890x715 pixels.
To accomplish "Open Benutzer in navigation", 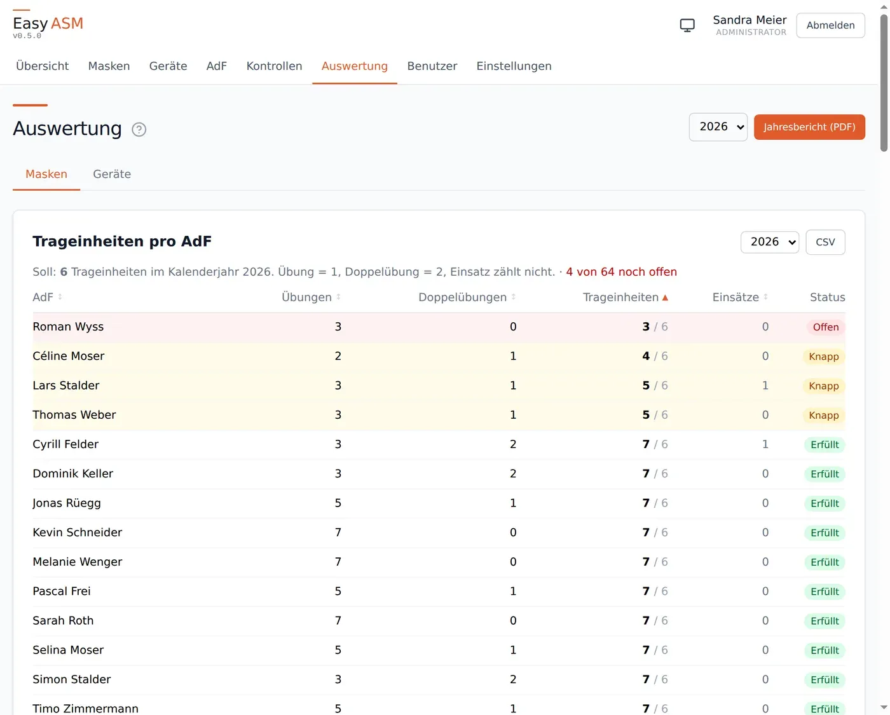I will point(432,66).
